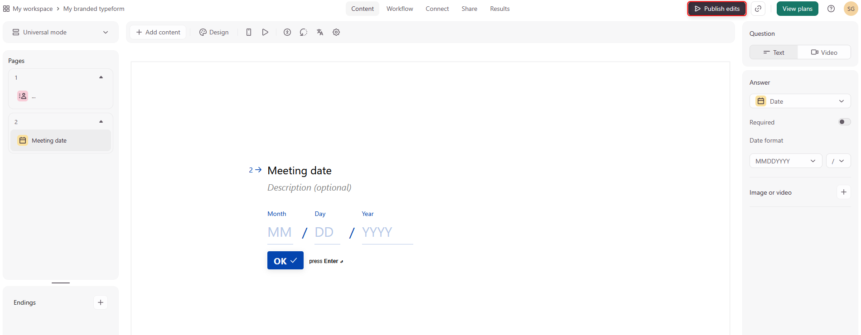This screenshot has height=335, width=861.
Task: Open the translation languages icon
Action: pos(320,32)
